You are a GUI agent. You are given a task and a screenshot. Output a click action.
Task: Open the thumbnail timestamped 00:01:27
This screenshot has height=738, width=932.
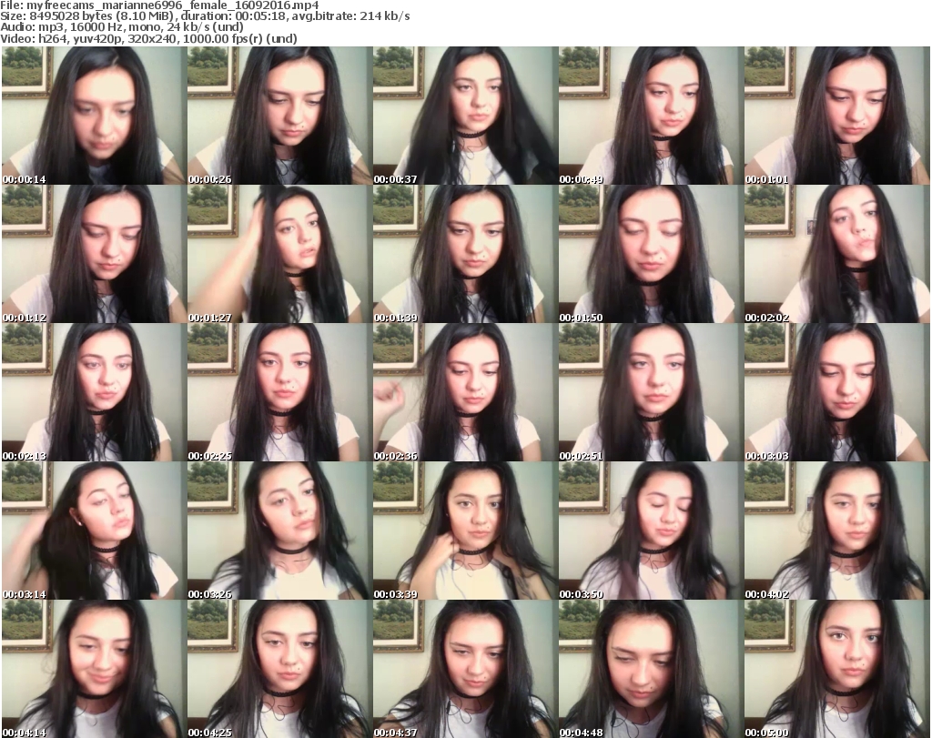click(x=279, y=254)
